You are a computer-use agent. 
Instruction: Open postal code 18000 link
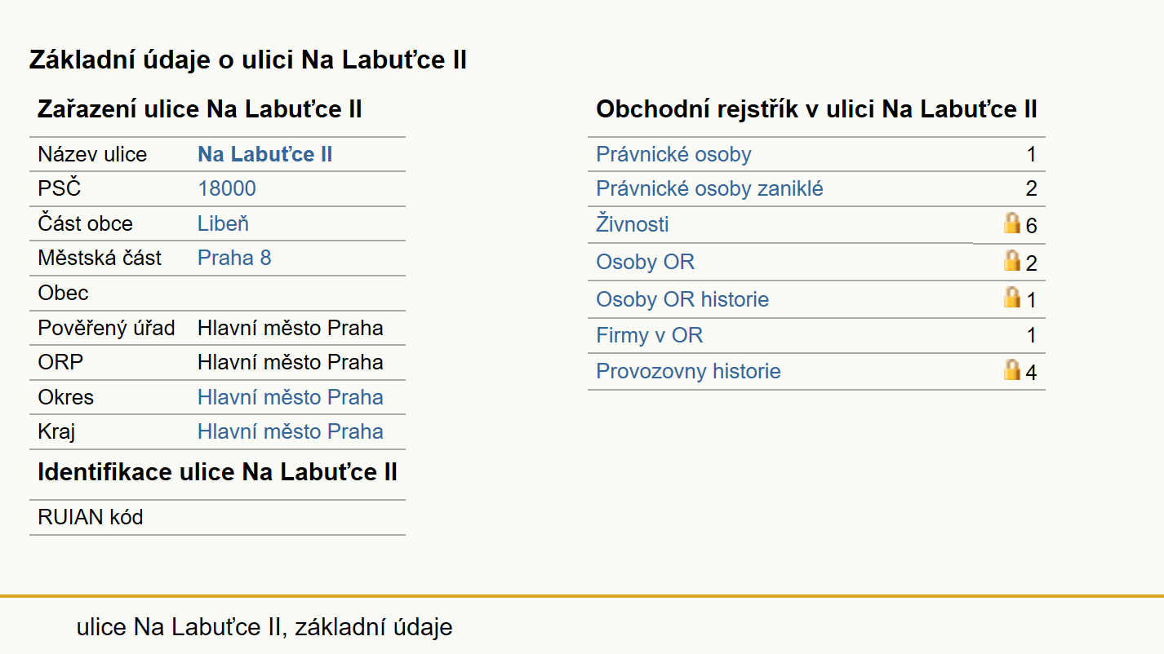[x=226, y=188]
